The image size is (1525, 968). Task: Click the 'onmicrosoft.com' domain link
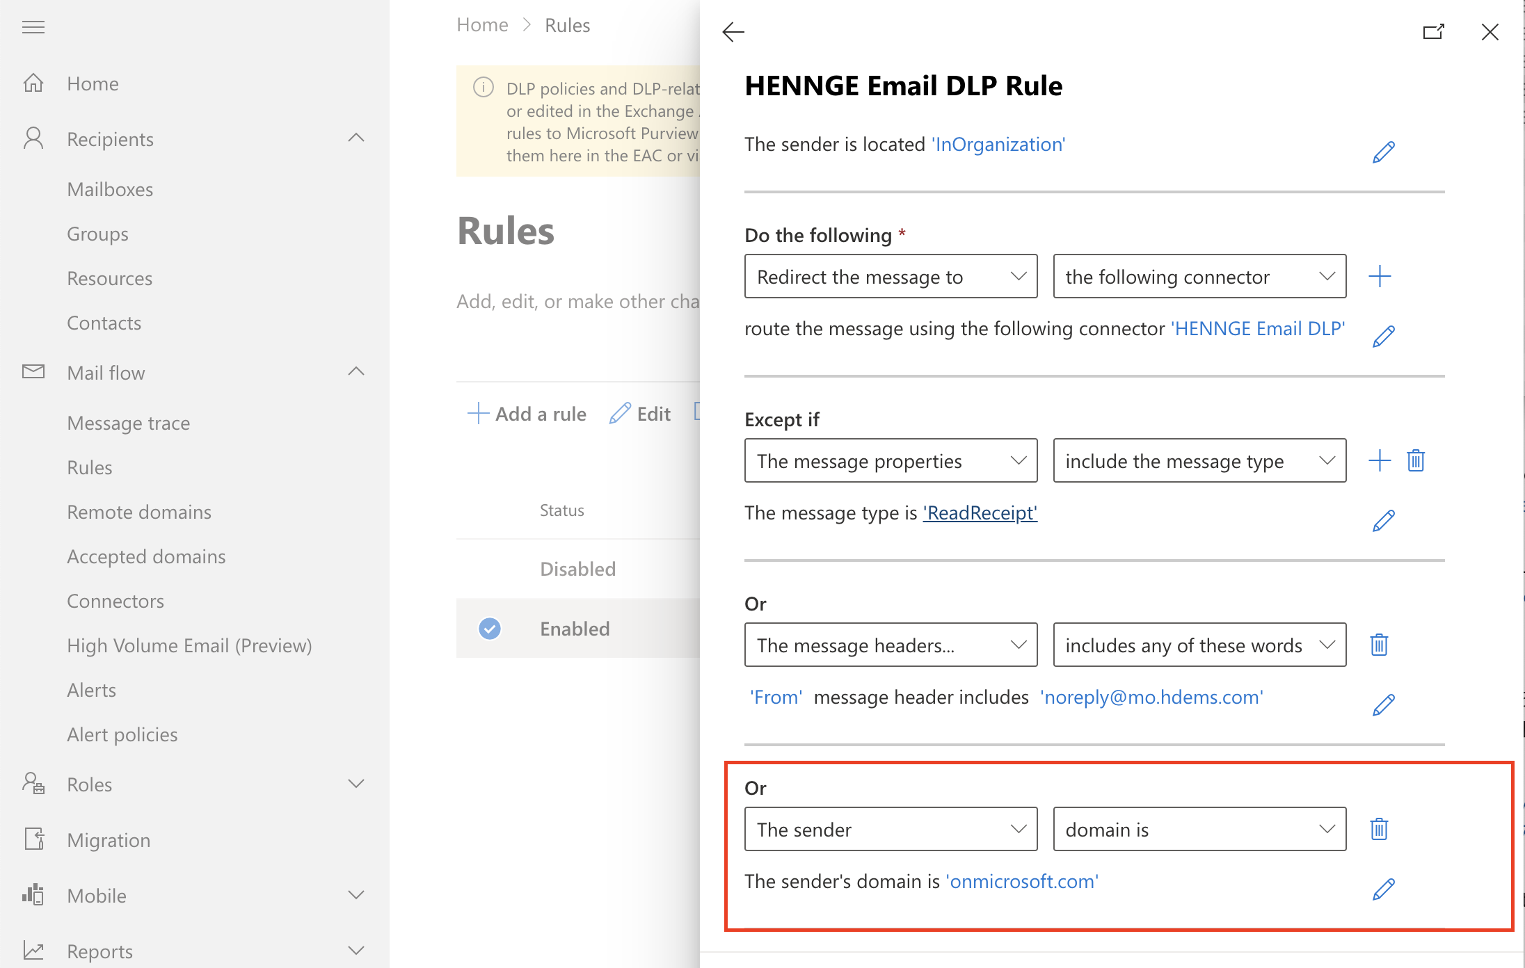click(1022, 881)
